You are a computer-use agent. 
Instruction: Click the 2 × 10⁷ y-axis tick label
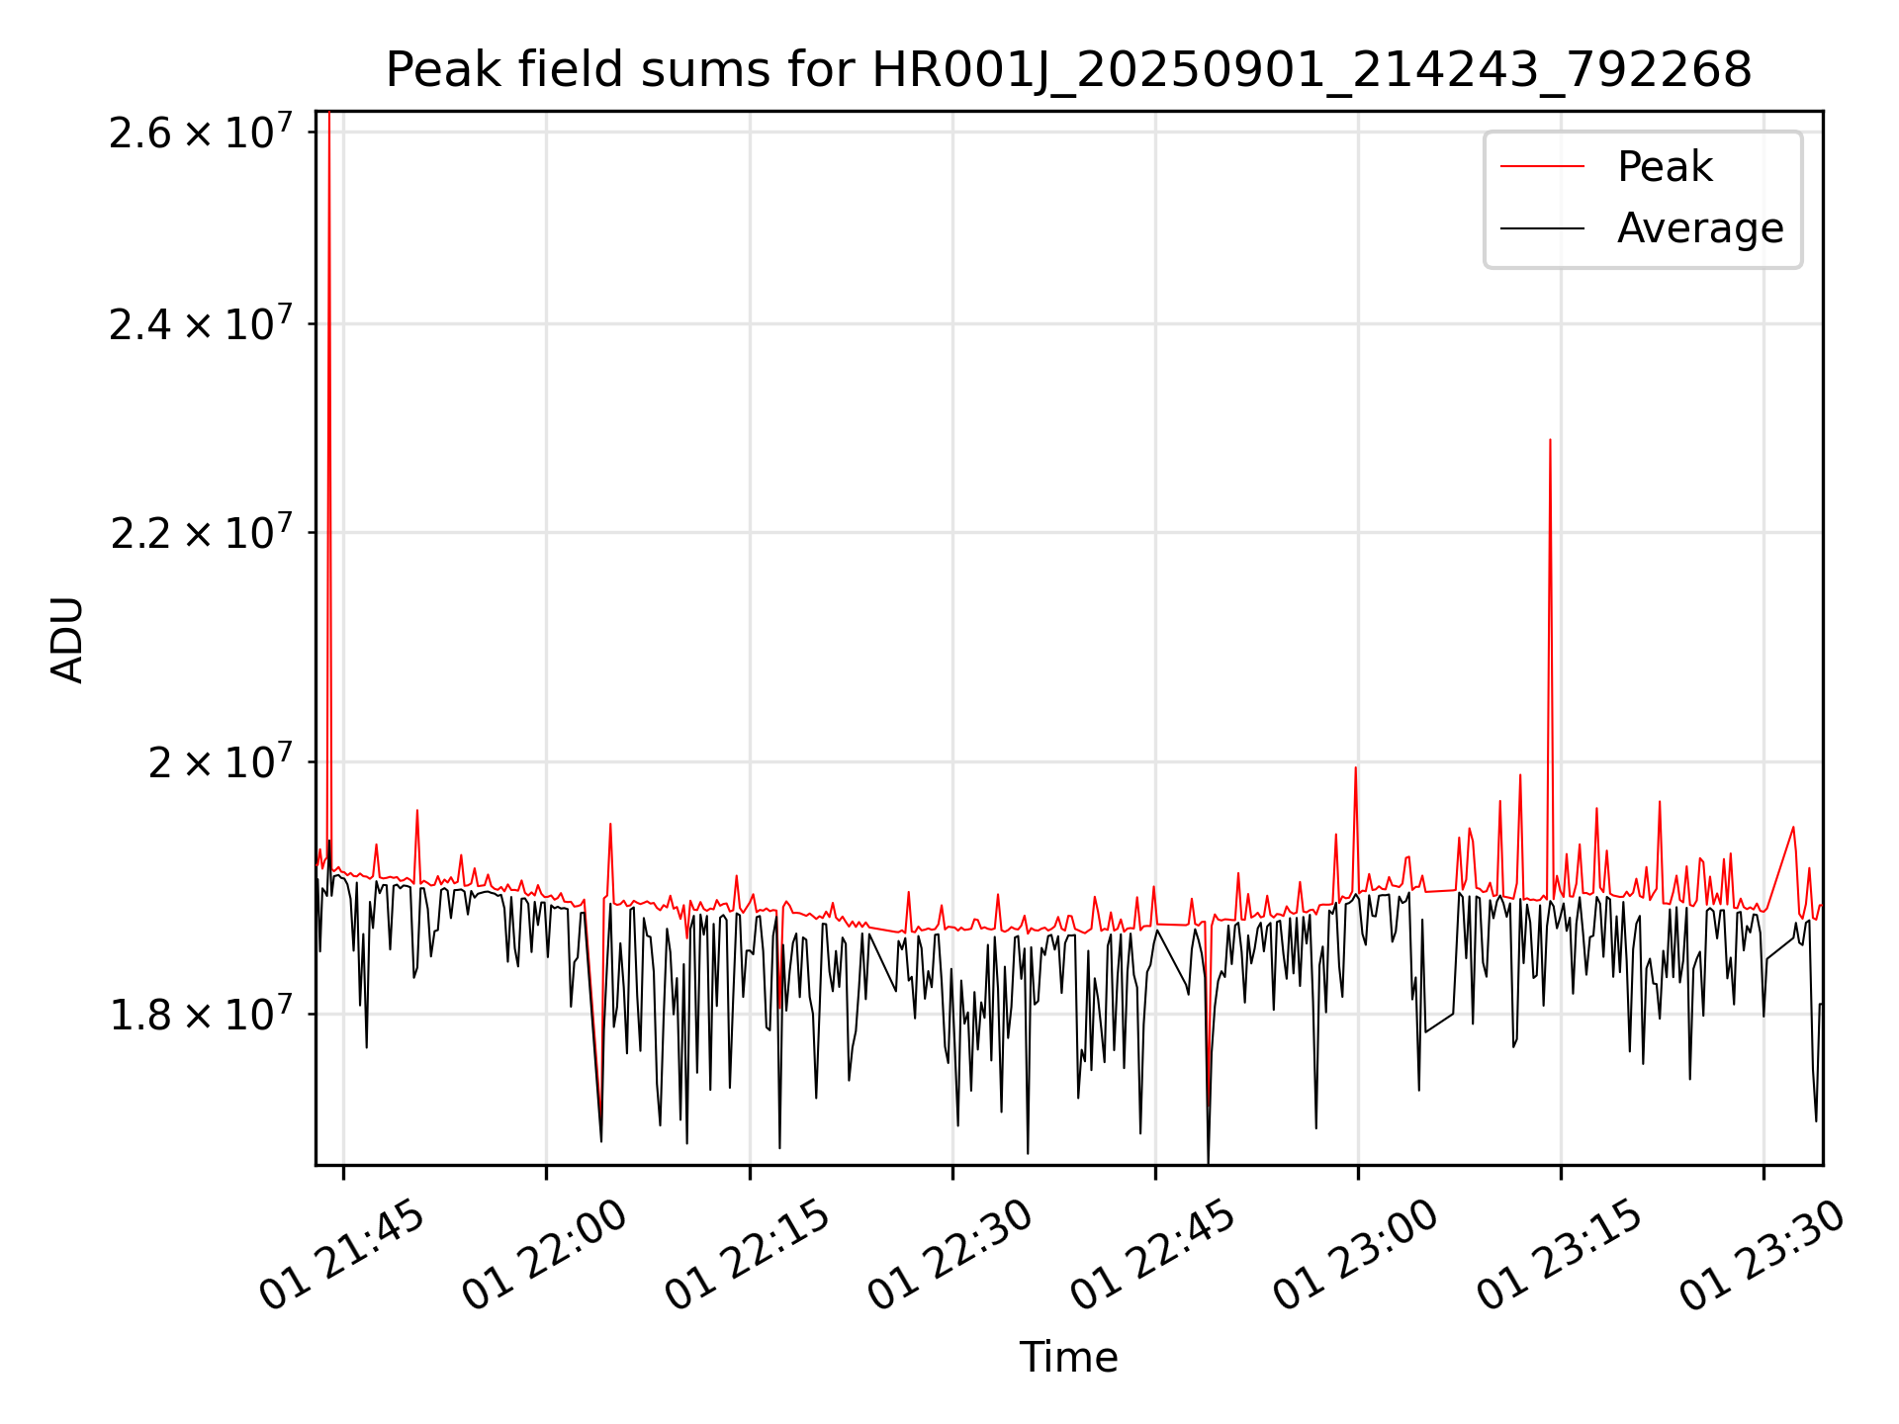point(221,762)
